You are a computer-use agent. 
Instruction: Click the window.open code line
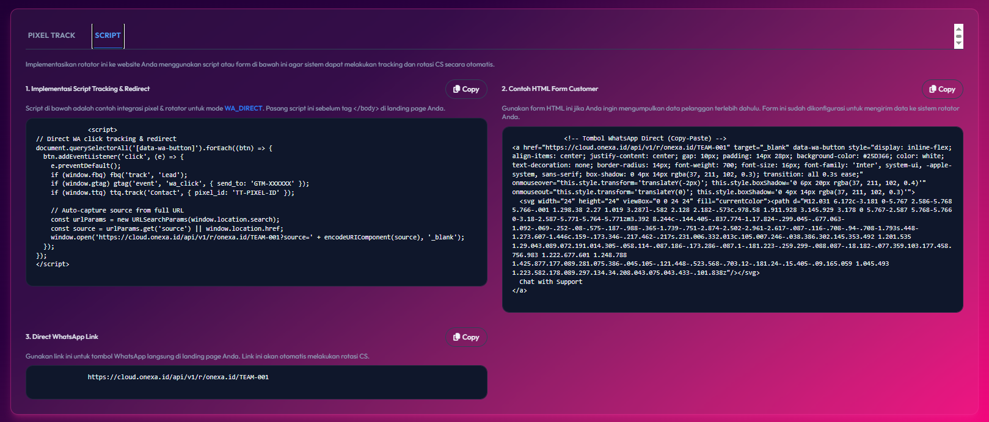257,237
